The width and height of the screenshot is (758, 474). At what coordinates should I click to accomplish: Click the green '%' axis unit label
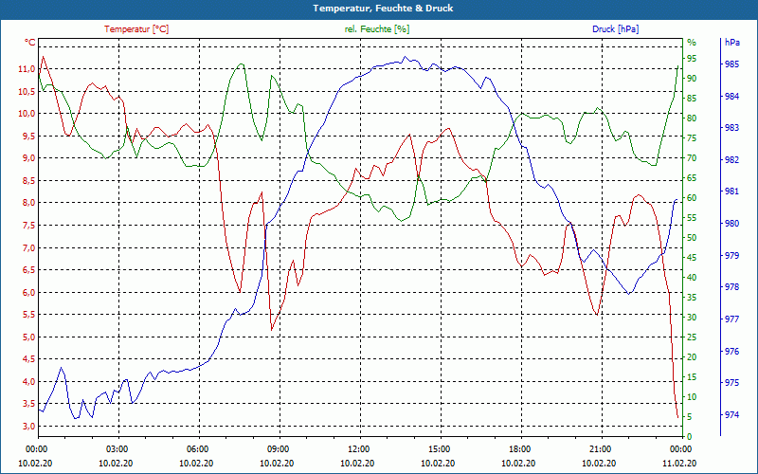click(x=692, y=43)
